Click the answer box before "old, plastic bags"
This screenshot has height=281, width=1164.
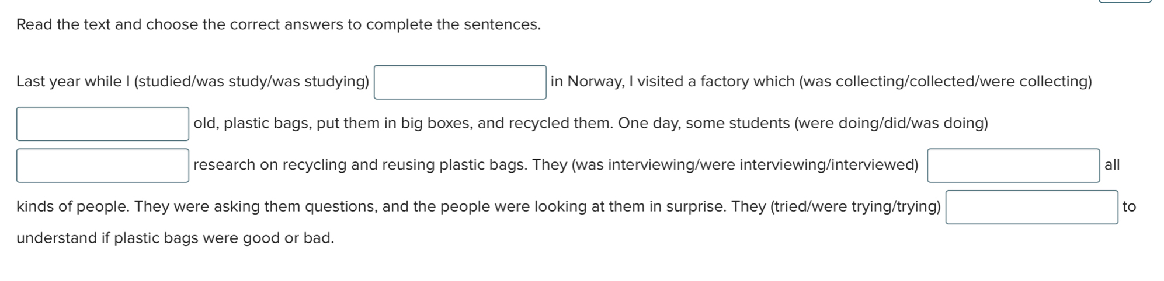coord(103,124)
